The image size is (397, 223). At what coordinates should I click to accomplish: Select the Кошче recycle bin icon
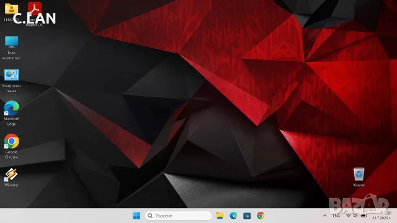(x=359, y=174)
